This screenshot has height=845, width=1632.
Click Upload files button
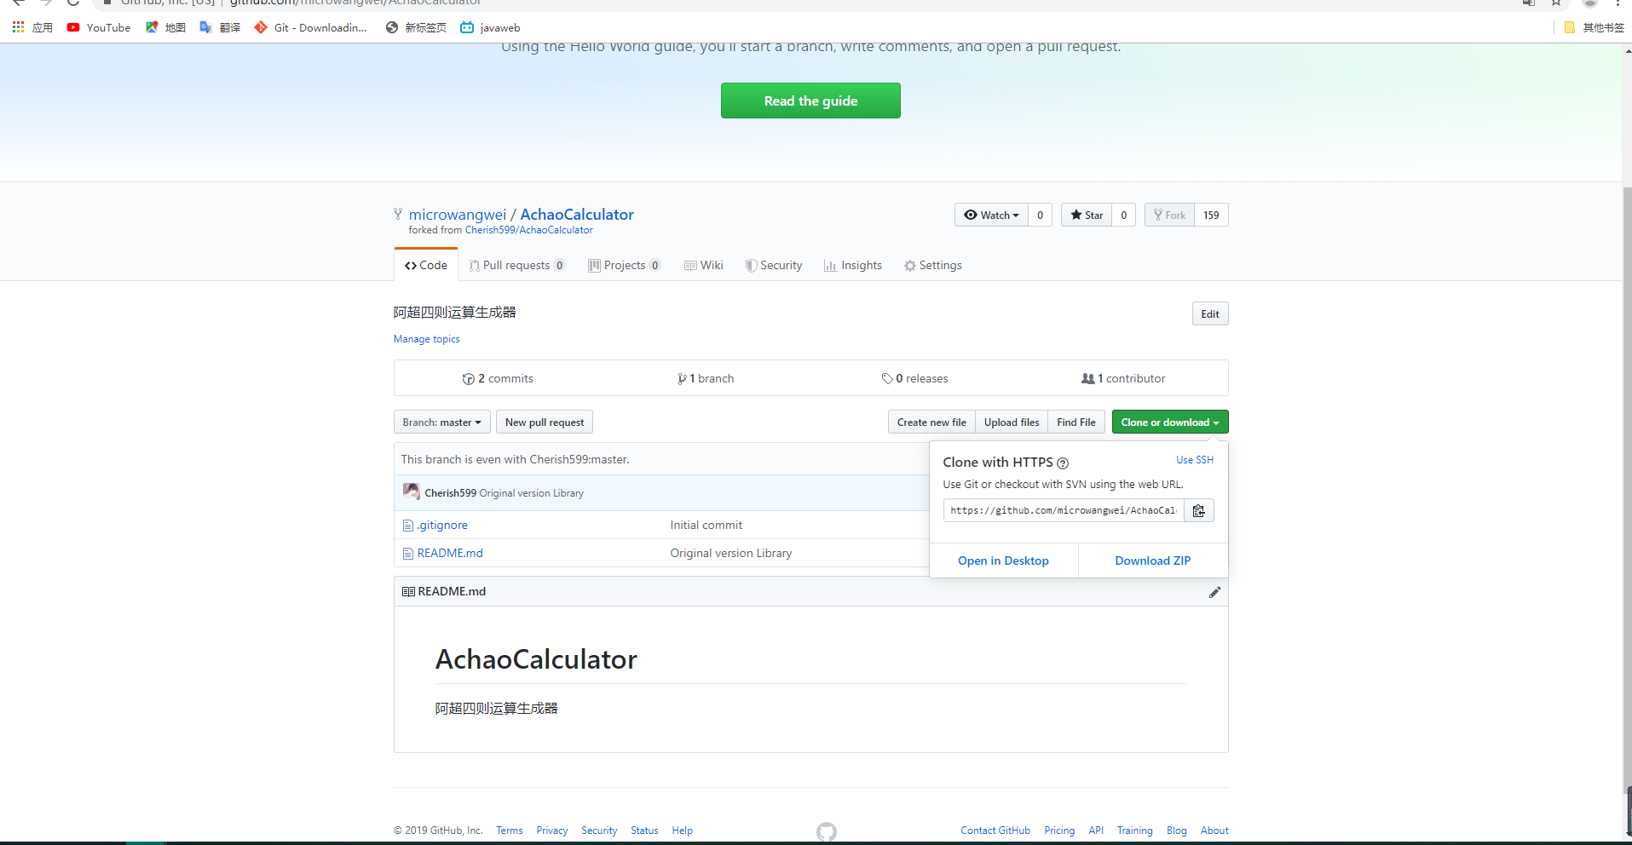1012,422
